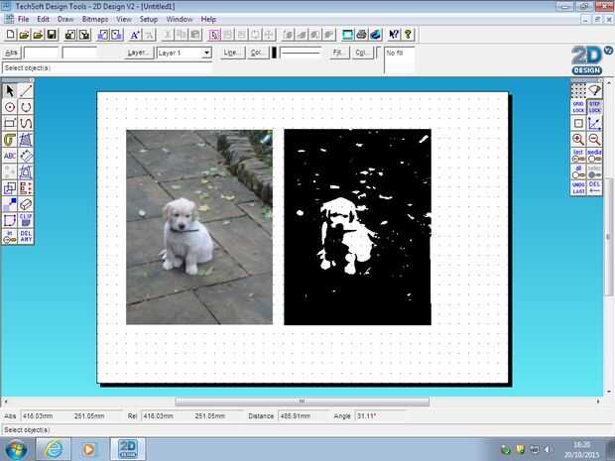Choose the Line drawing tool

26,91
